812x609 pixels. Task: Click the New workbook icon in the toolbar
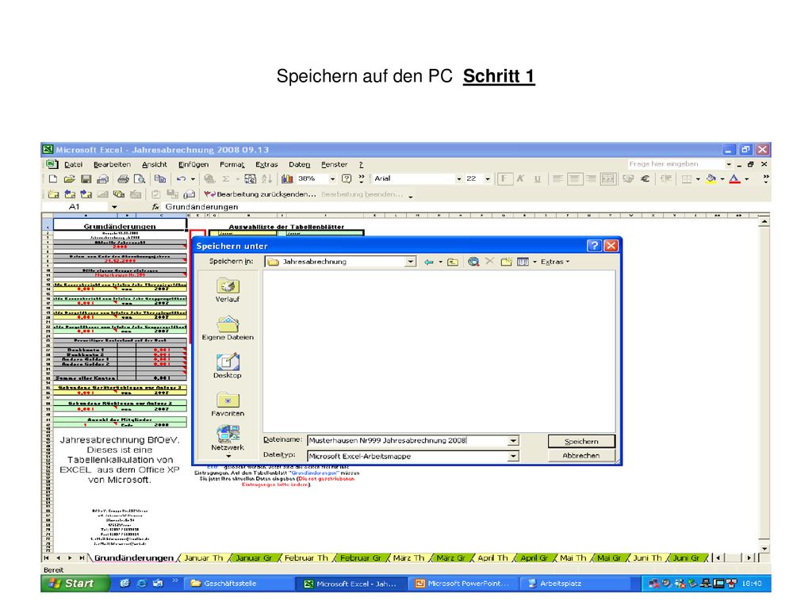(53, 178)
